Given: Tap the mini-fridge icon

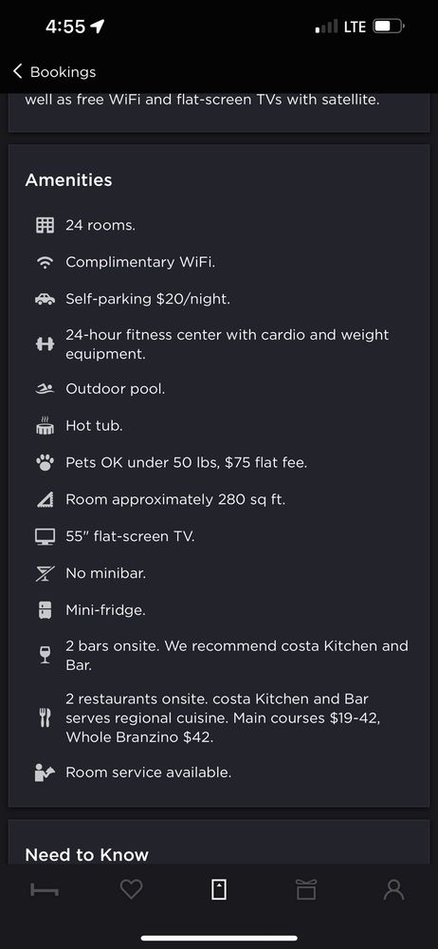Looking at the screenshot, I should [x=45, y=610].
